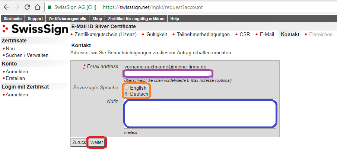Viewport: 337px width, 154px height.
Task: Click inside the Notiz text area
Action: point(200,113)
